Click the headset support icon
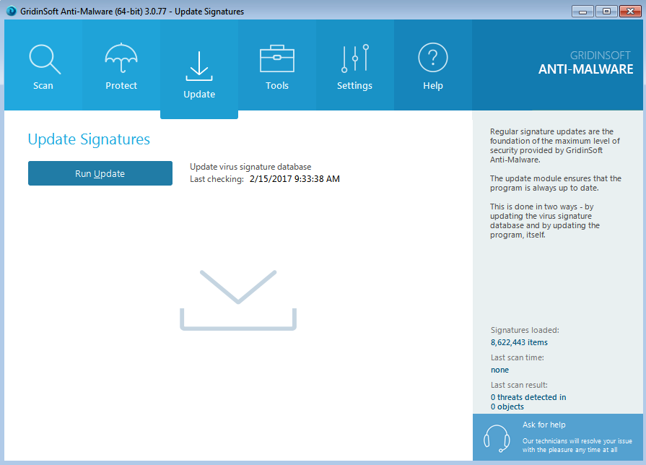 tap(497, 438)
